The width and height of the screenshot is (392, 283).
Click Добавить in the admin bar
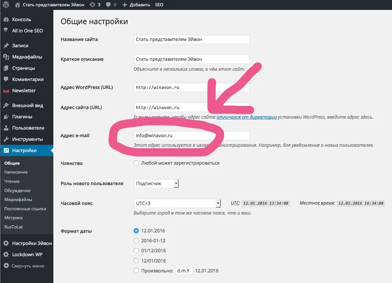140,5
